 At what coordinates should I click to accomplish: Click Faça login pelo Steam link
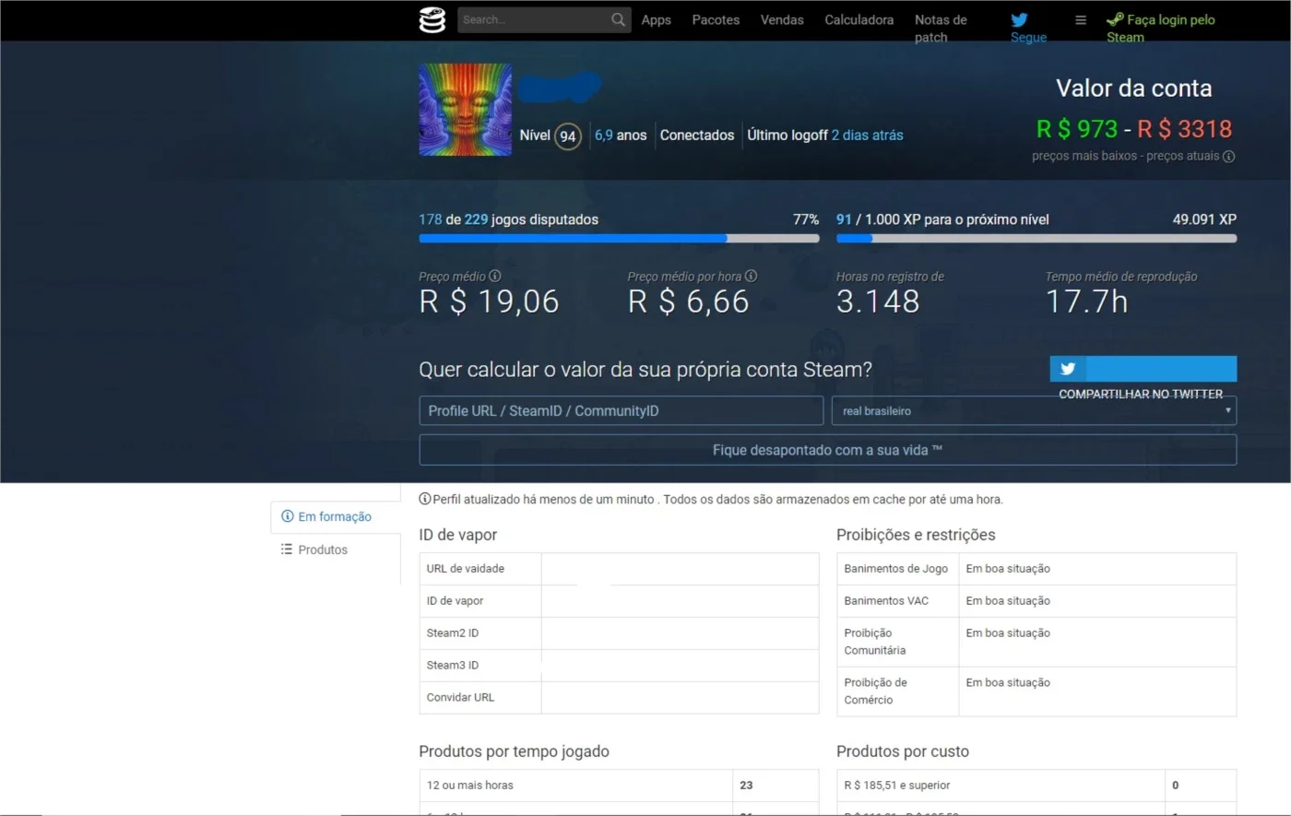[x=1161, y=28]
